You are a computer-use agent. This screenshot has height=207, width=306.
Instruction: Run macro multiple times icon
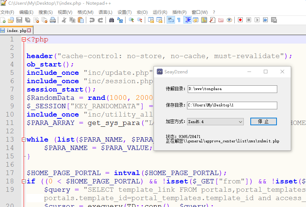pyautogui.click(x=265, y=20)
